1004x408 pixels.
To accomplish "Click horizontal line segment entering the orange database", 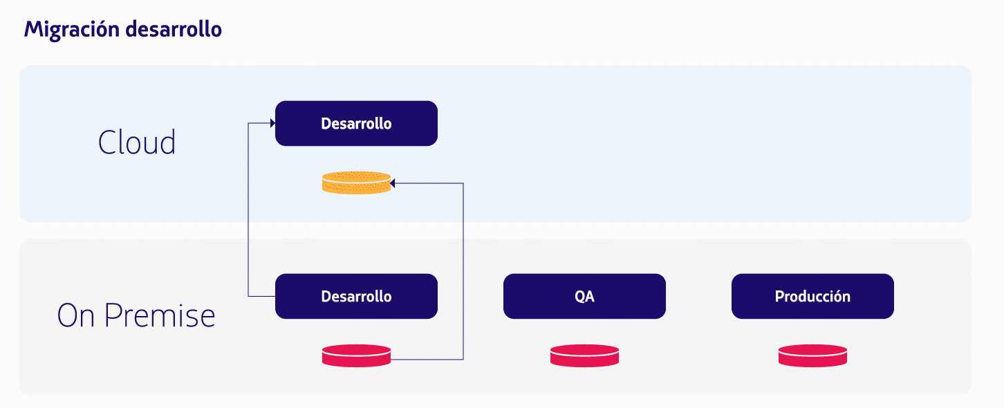I will (x=429, y=183).
